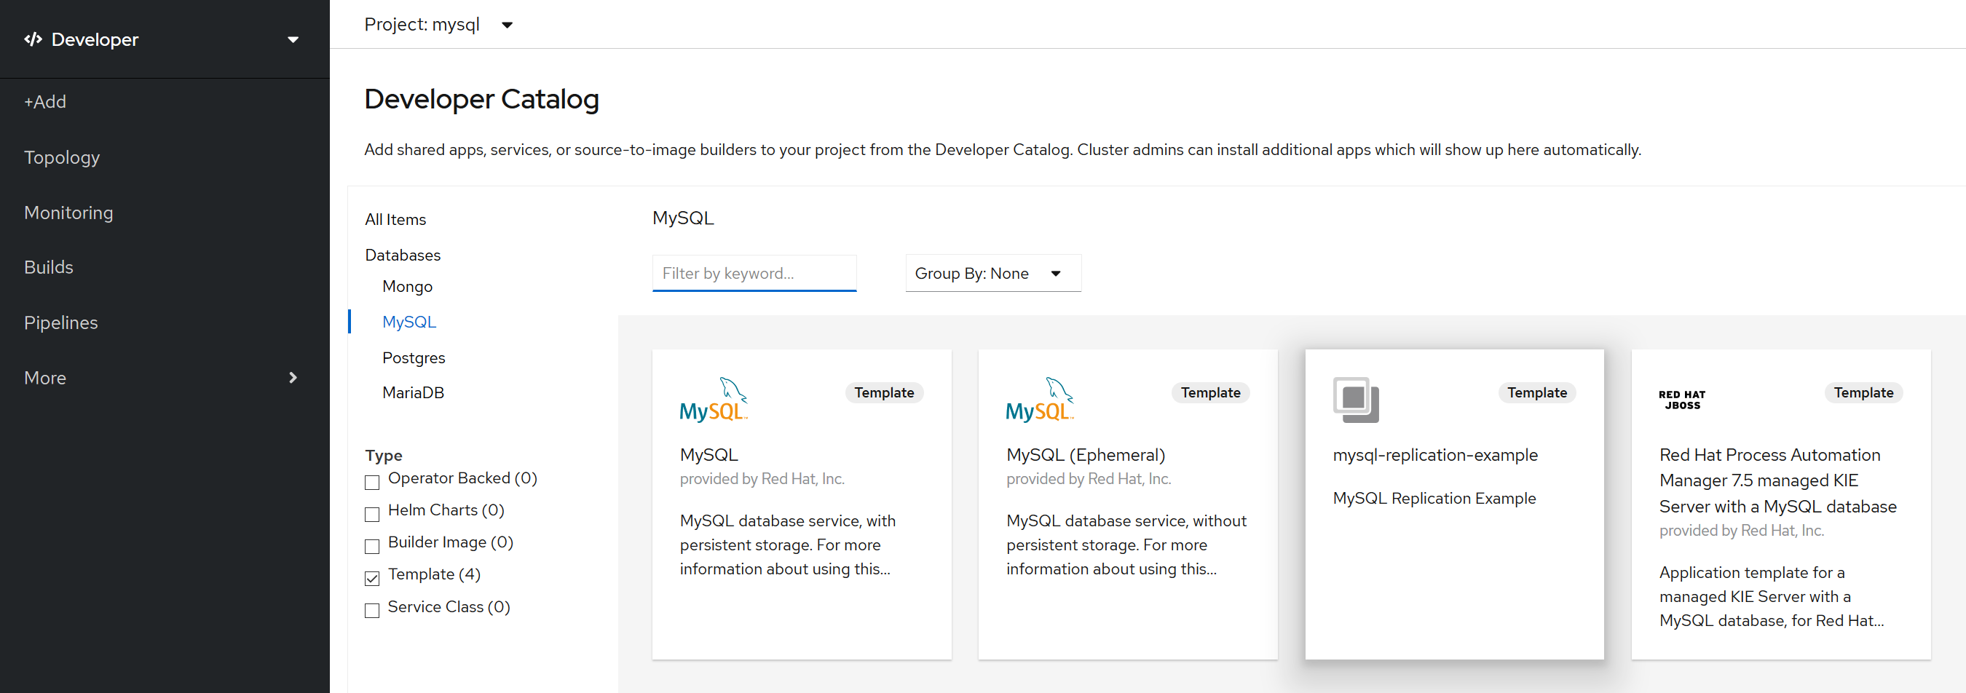Choose the MySQL subcategory
The height and width of the screenshot is (693, 1966).
[409, 322]
